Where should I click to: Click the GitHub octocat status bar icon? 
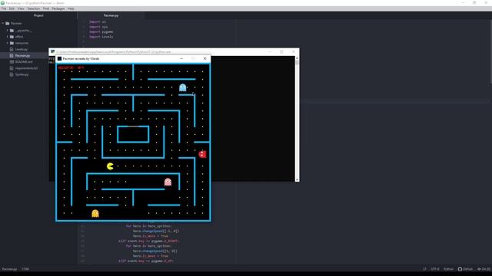(x=460, y=269)
